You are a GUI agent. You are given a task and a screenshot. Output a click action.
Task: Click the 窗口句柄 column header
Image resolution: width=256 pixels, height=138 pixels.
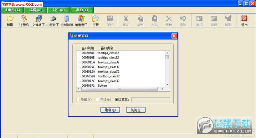pyautogui.click(x=88, y=48)
